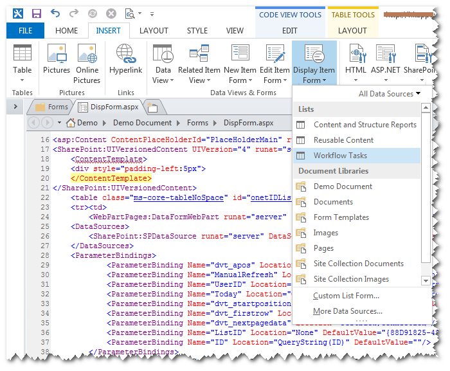450x371 pixels.
Task: Click the Forward navigation arrow in breadcrumb
Action: pos(47,123)
